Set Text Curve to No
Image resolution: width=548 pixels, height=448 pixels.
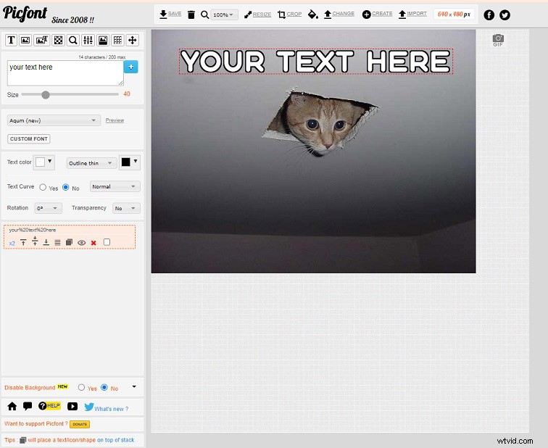66,187
